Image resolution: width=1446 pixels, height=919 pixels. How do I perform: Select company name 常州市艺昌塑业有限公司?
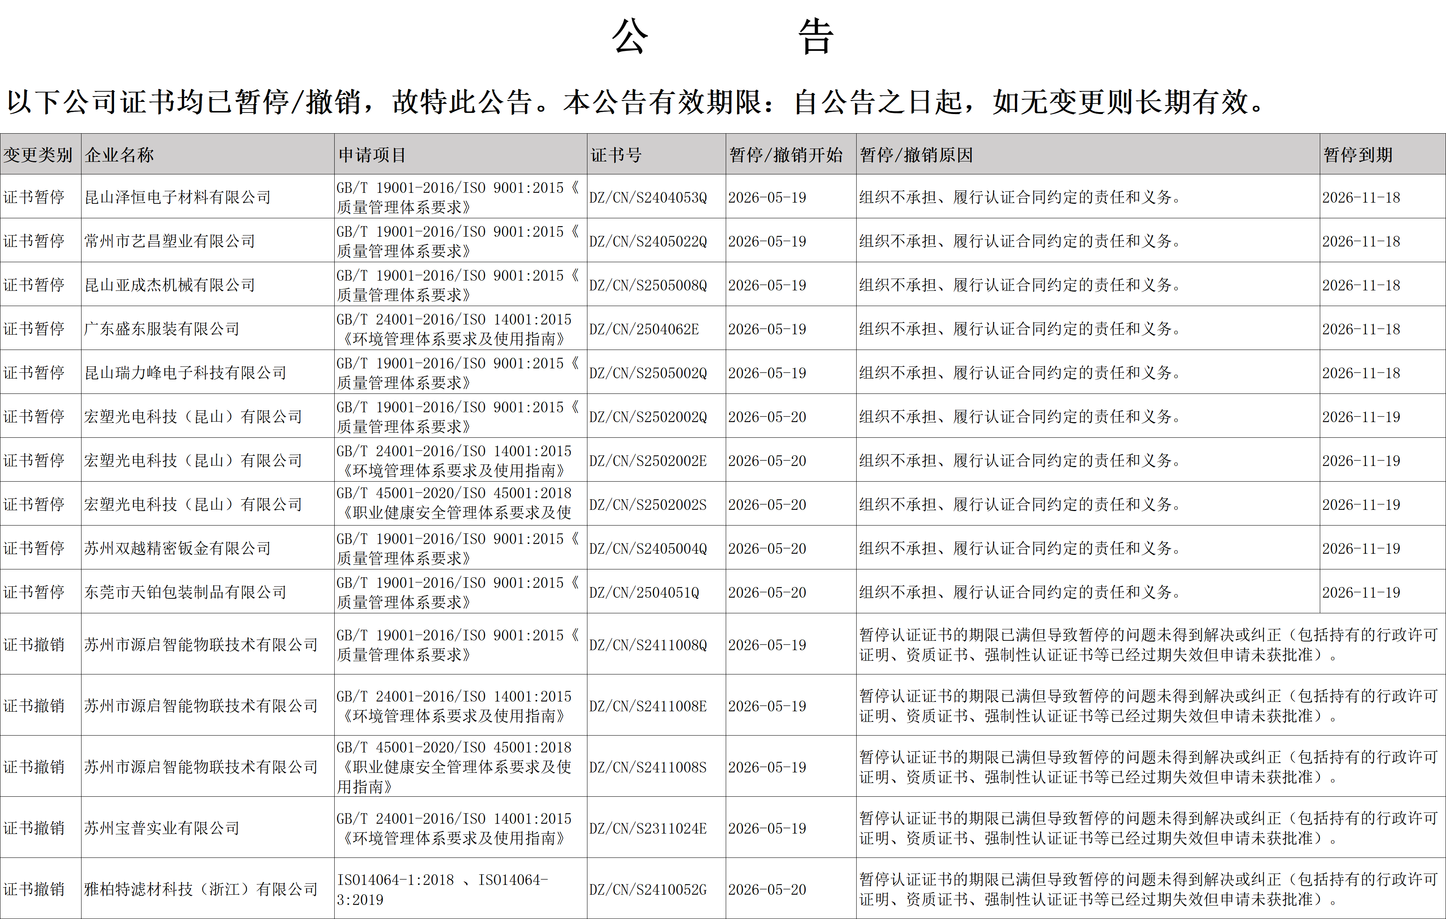pos(170,241)
